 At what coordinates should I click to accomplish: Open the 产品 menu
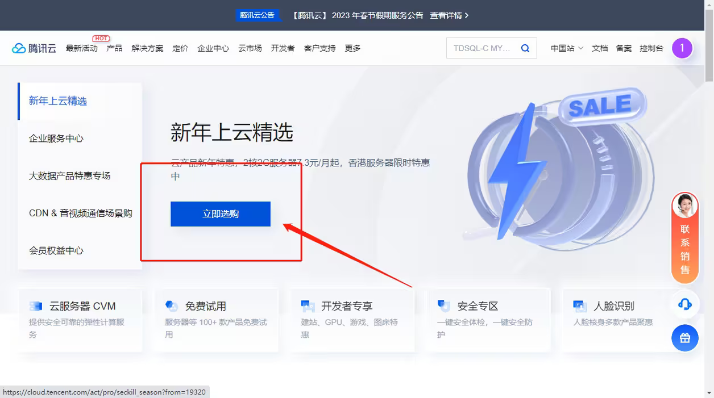tap(114, 48)
